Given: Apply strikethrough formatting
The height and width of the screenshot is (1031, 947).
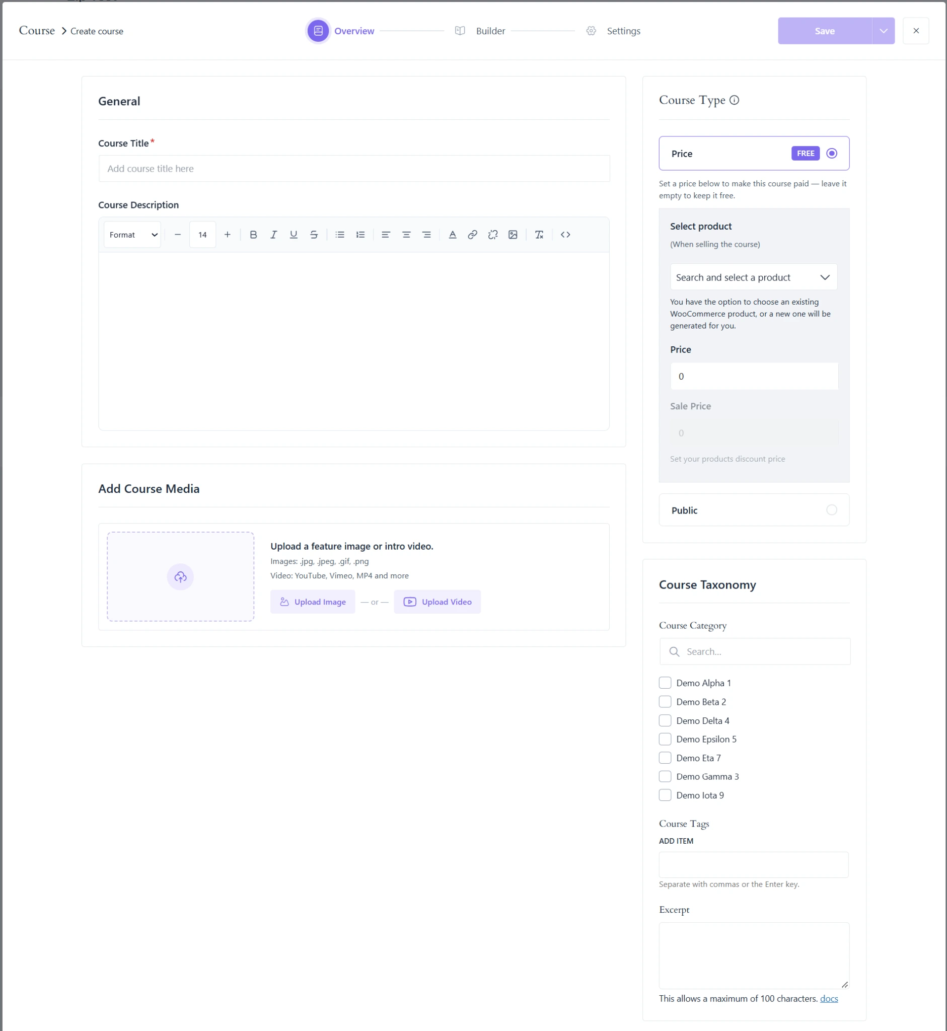Looking at the screenshot, I should click(314, 235).
